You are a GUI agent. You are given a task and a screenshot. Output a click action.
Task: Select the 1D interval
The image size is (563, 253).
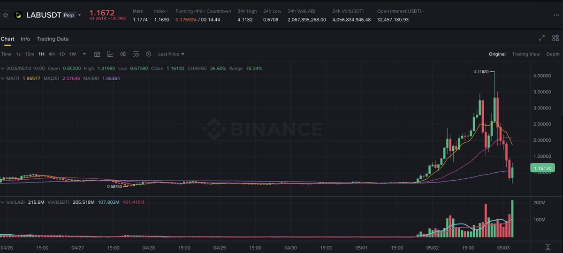(x=62, y=54)
